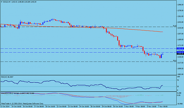Click the 61.8 Fibonacci level label
Screen dimensions: 184x108
click(x=175, y=26)
